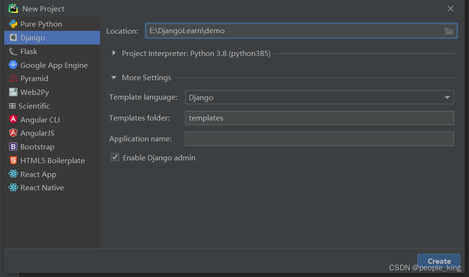Select the Angular CLI icon
This screenshot has width=469, height=277.
click(x=13, y=120)
